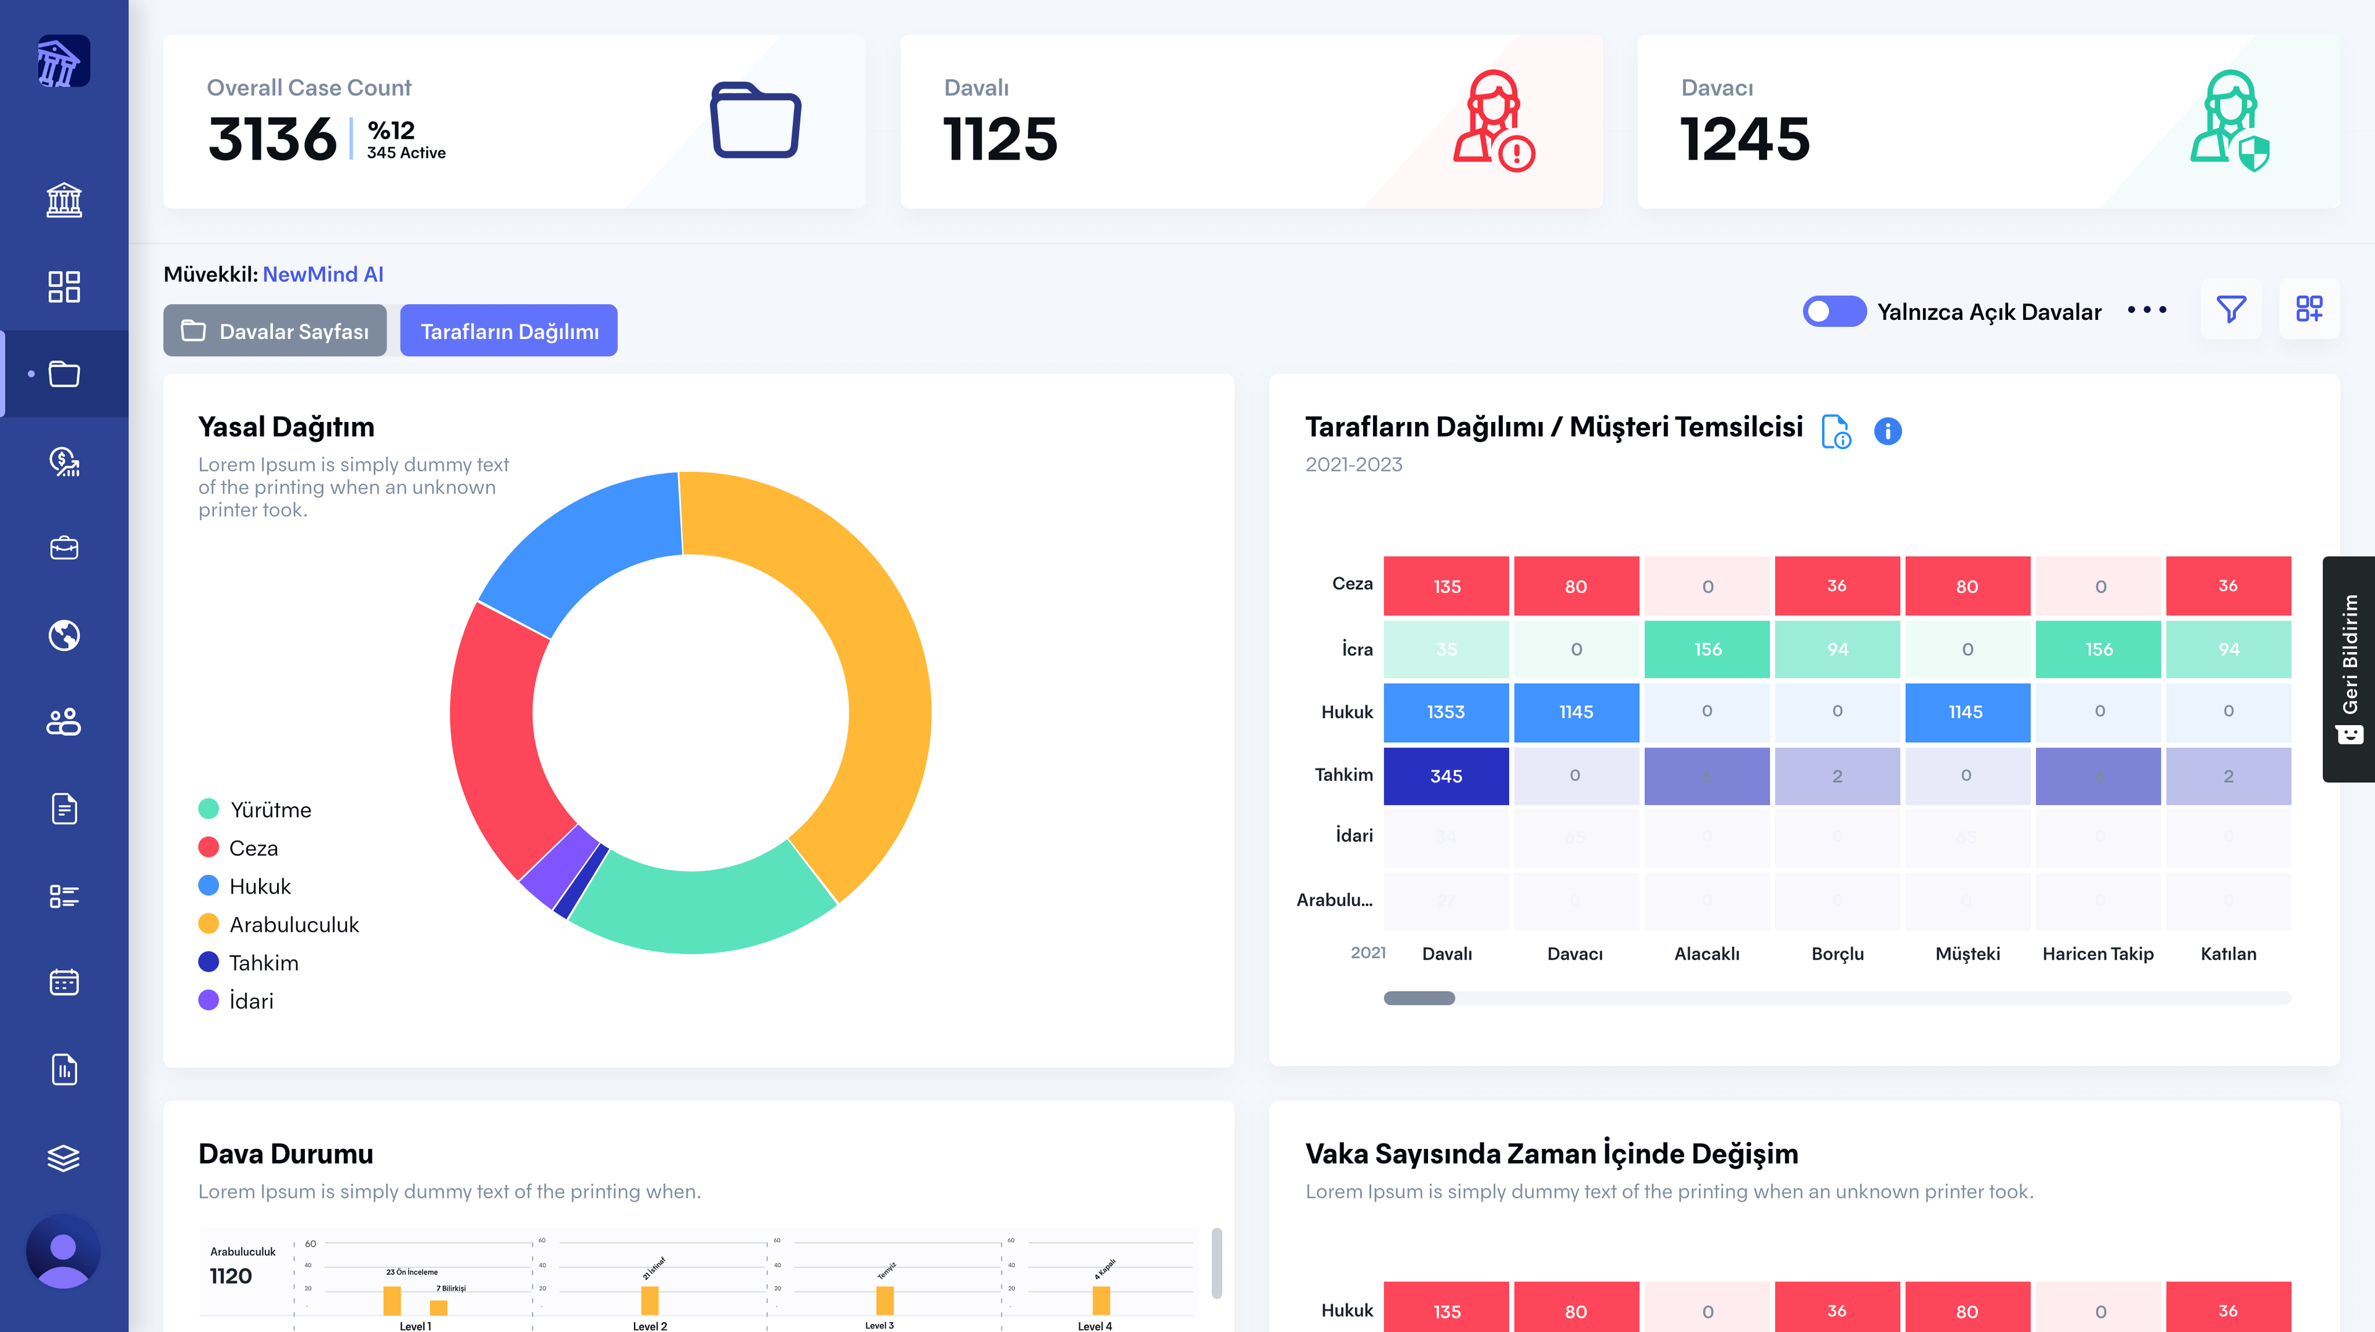Open the Geri Bildirim feedback panel

(x=2349, y=669)
